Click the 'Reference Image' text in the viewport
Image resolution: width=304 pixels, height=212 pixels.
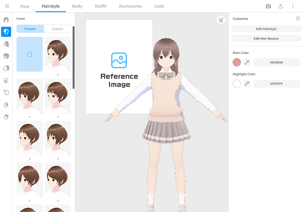coord(119,80)
